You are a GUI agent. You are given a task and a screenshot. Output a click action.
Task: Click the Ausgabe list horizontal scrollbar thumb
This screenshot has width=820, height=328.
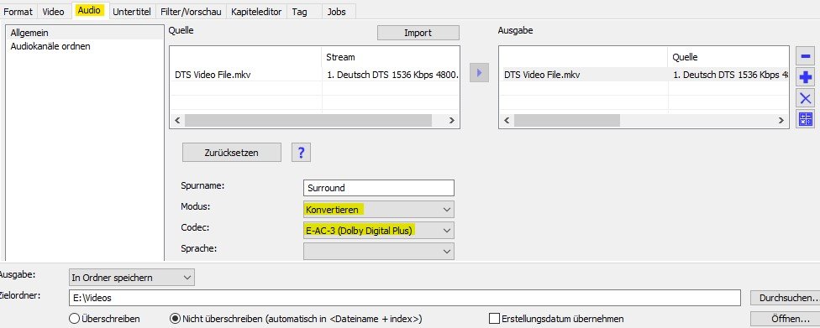tap(567, 120)
